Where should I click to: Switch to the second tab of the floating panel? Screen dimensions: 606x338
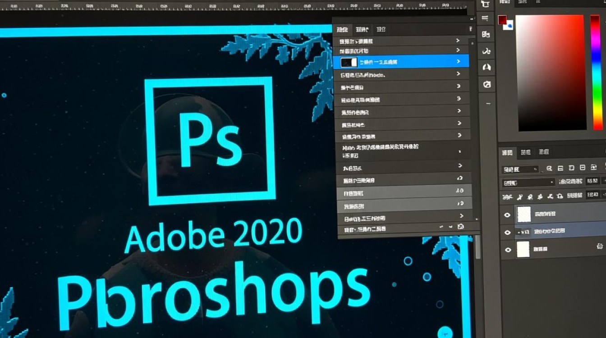(362, 30)
